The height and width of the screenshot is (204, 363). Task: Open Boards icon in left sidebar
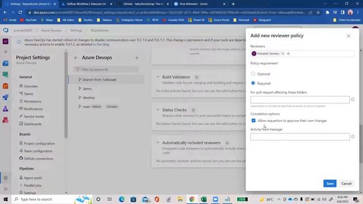[x=6, y=74]
